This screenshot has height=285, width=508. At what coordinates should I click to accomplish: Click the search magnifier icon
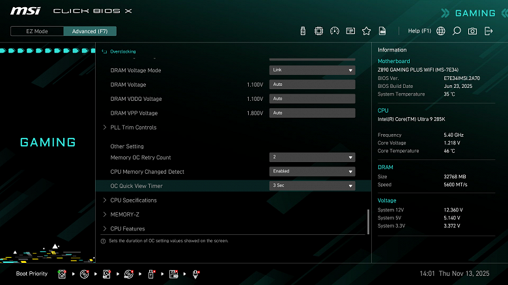tap(457, 31)
